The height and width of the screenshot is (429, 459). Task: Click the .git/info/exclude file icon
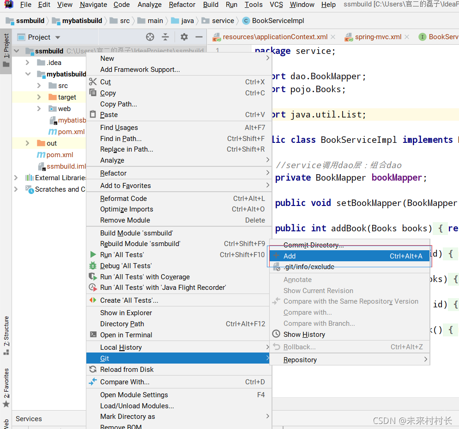(276, 267)
